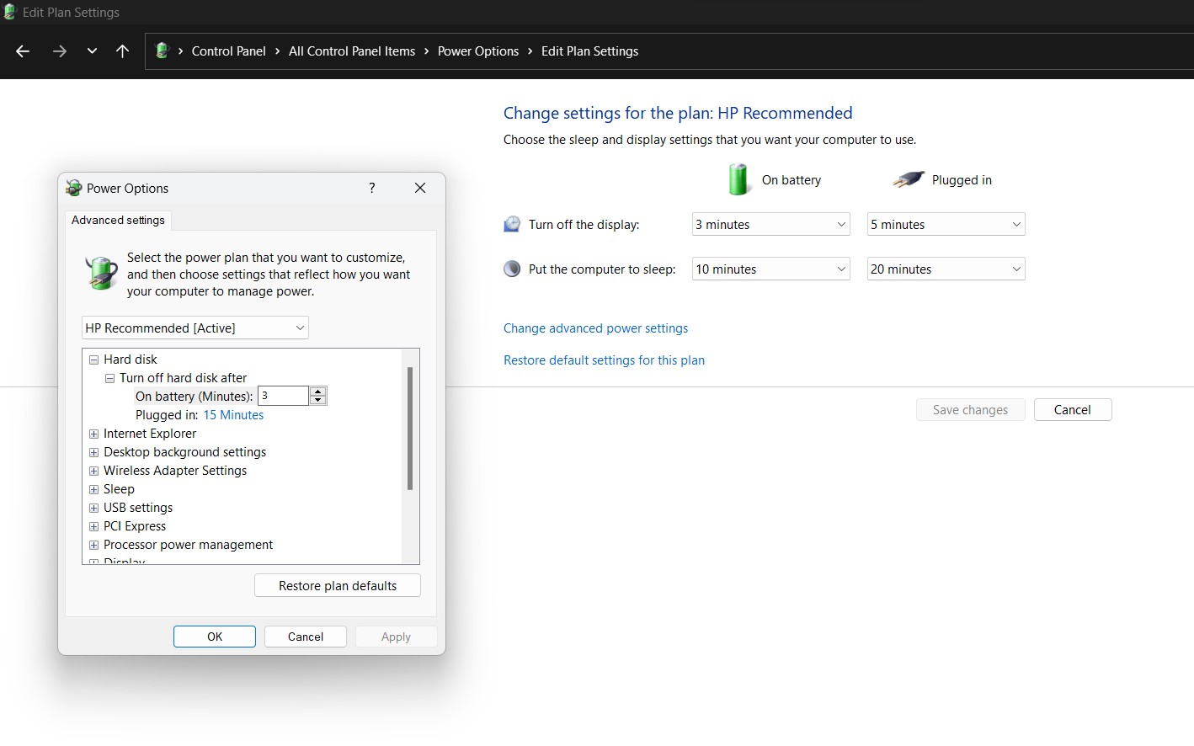
Task: Switch to the Advanced settings tab
Action: pyautogui.click(x=118, y=220)
